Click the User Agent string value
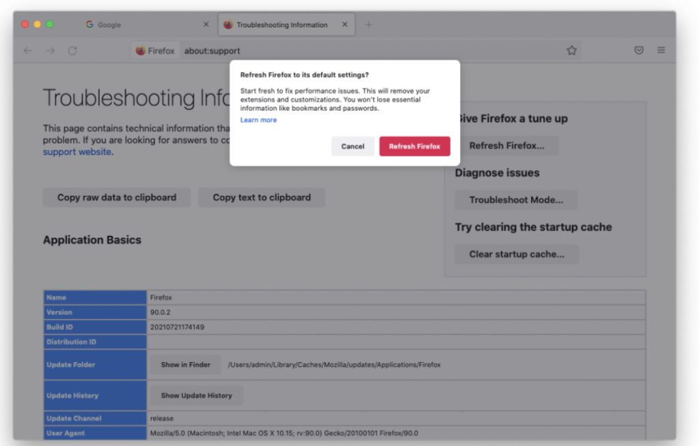699x446 pixels. [x=284, y=433]
